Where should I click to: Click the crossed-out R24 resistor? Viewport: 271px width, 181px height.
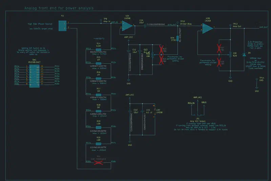(x=161, y=60)
